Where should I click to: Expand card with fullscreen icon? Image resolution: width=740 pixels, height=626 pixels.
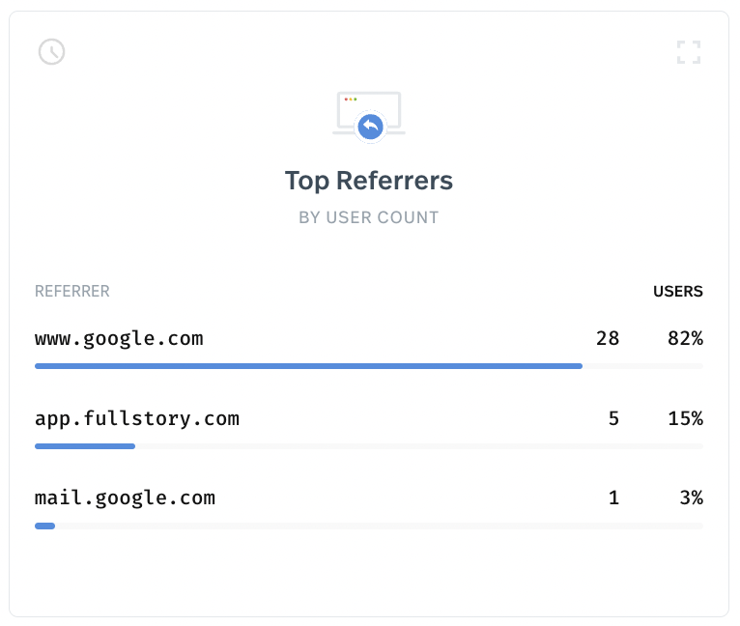point(689,52)
